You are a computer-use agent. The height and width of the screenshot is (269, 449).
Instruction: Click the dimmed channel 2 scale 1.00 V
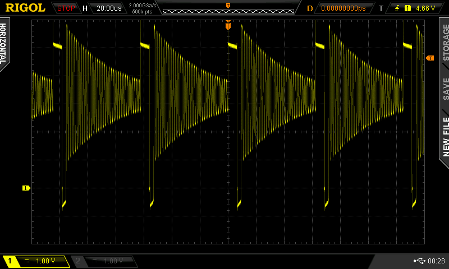click(x=113, y=261)
